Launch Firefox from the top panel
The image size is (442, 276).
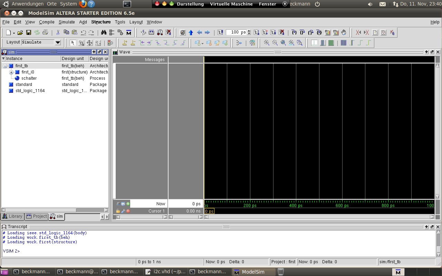[x=83, y=4]
